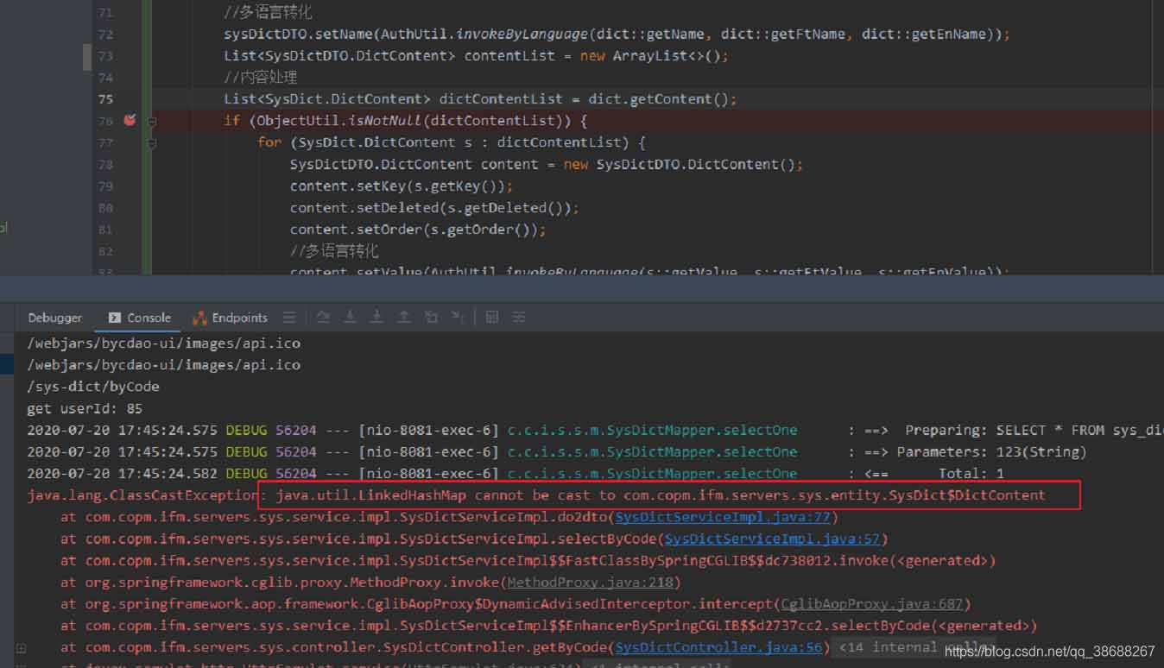Image resolution: width=1164 pixels, height=668 pixels.
Task: Click the '//内容处理' comment line
Action: 261,78
